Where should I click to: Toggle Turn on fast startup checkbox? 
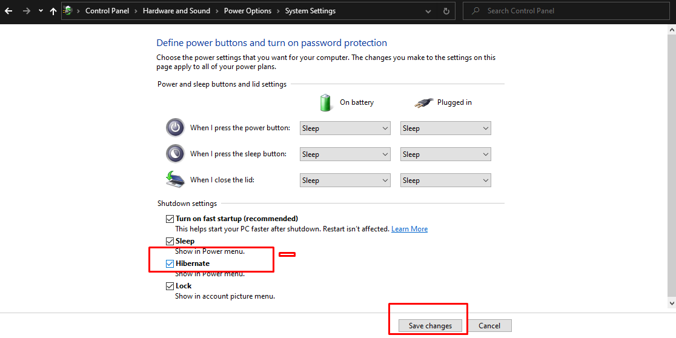tap(170, 219)
